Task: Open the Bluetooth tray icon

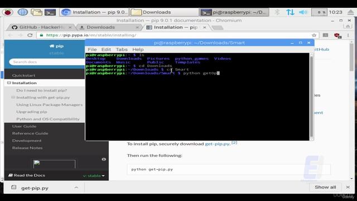Action: (x=277, y=12)
